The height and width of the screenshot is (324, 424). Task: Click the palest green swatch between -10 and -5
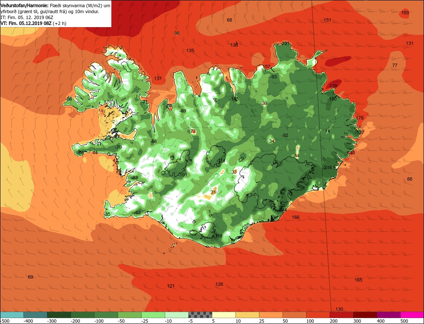(x=176, y=315)
